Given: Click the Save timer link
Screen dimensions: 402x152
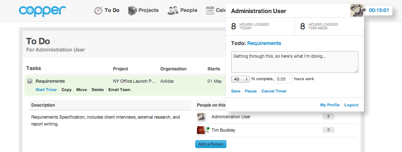Looking at the screenshot, I should coord(236,91).
